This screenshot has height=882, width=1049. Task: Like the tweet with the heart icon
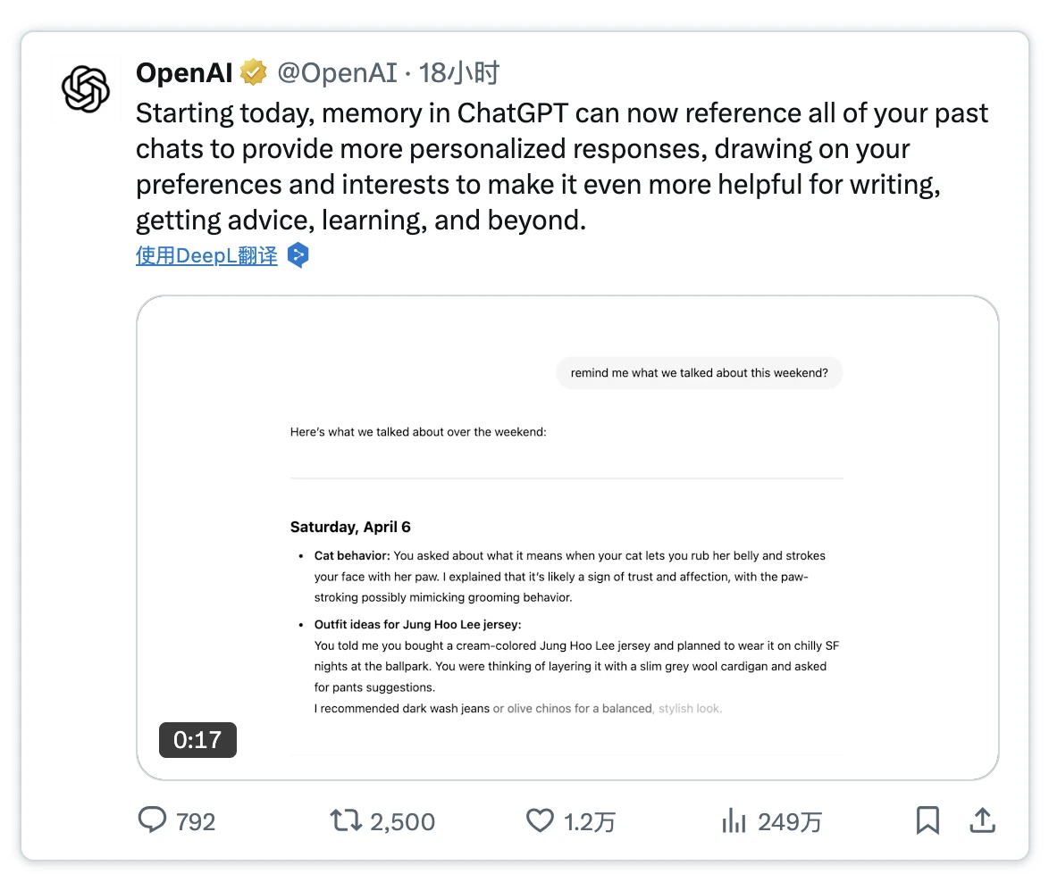(x=540, y=820)
